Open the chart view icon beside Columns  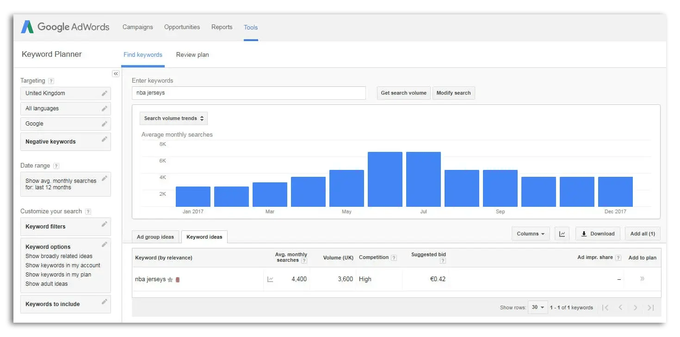coord(562,234)
